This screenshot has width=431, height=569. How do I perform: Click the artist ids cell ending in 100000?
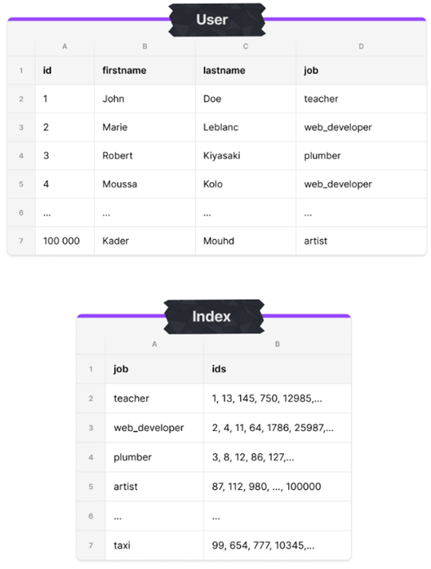pyautogui.click(x=278, y=487)
